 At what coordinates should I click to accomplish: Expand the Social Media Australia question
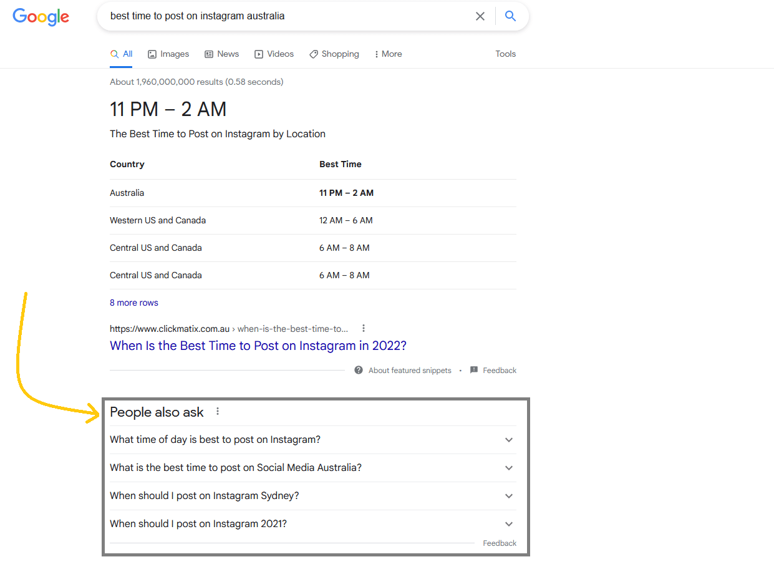313,468
